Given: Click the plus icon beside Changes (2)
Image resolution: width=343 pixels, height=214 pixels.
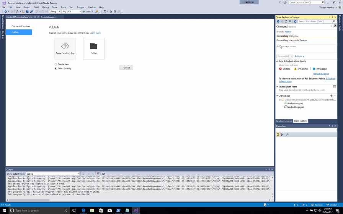Looking at the screenshot, I should pos(331,96).
